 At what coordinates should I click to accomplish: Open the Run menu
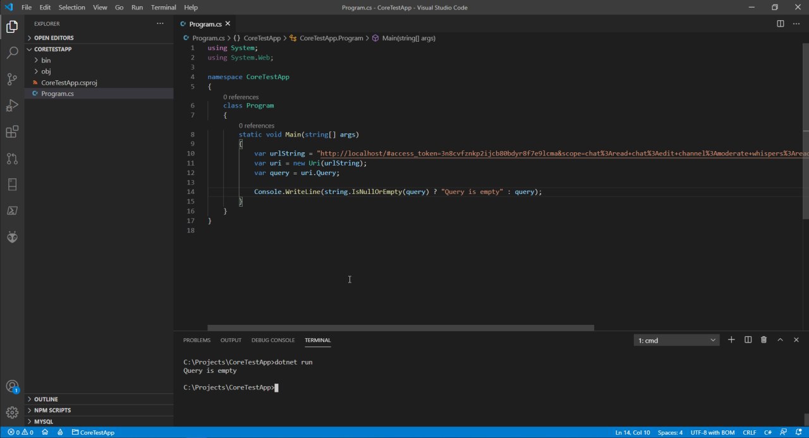coord(137,8)
